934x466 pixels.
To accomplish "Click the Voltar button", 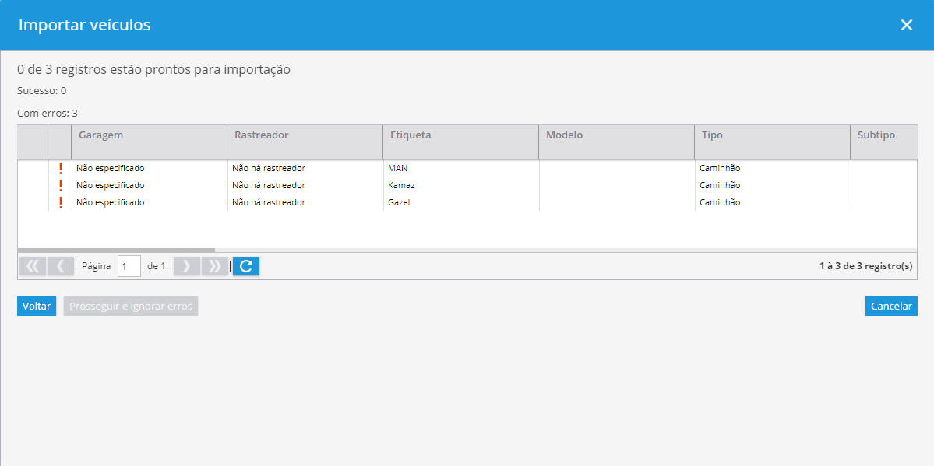I will click(x=37, y=306).
